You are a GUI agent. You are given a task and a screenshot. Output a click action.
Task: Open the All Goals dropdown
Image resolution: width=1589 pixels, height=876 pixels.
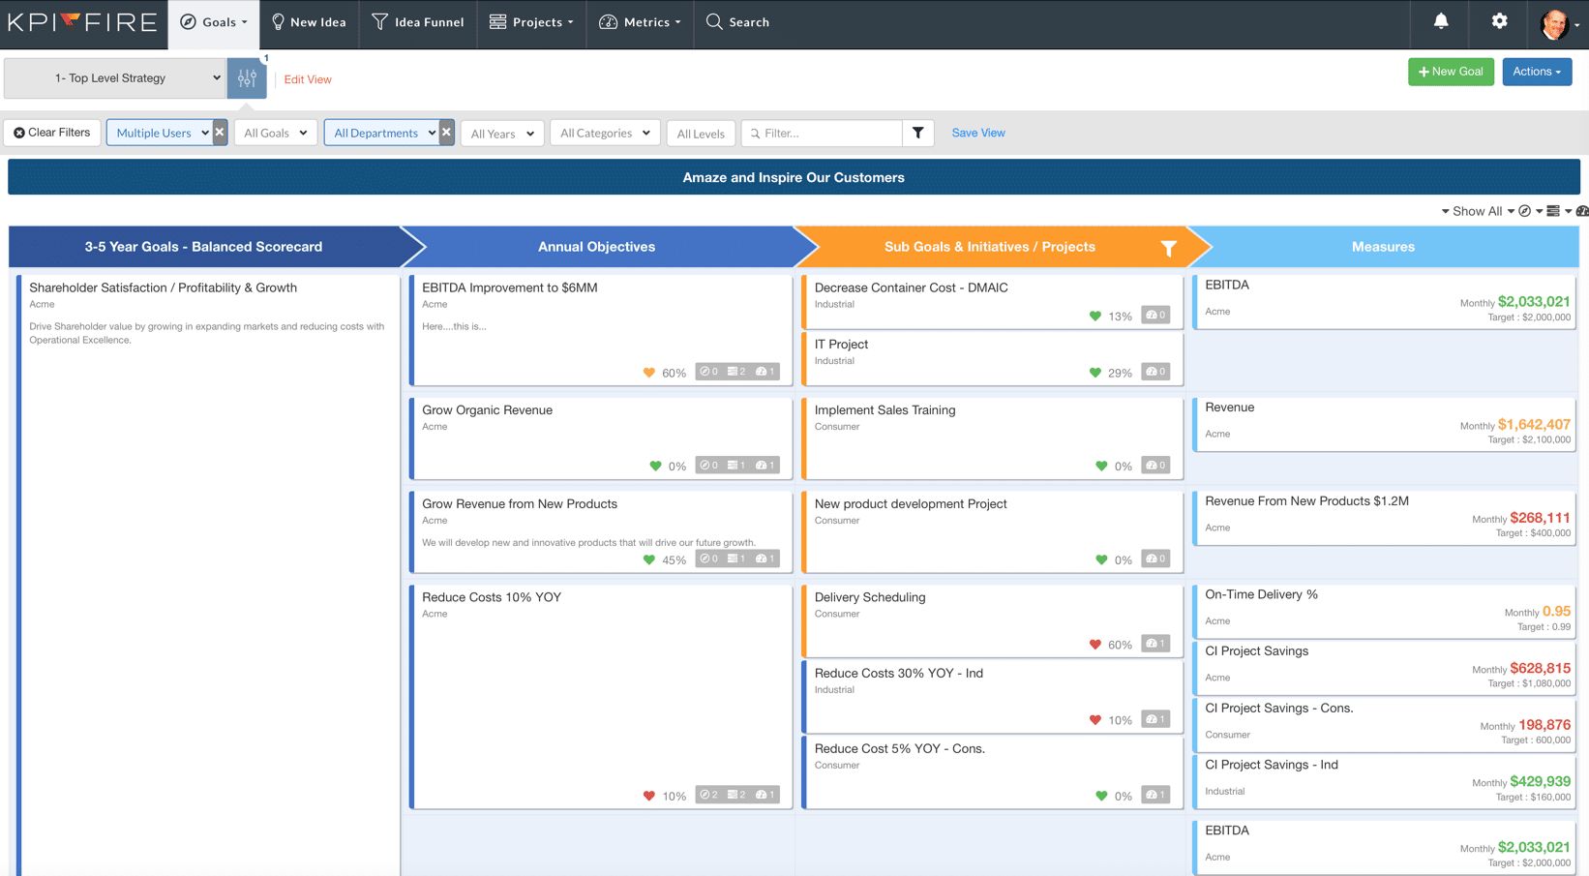point(275,133)
